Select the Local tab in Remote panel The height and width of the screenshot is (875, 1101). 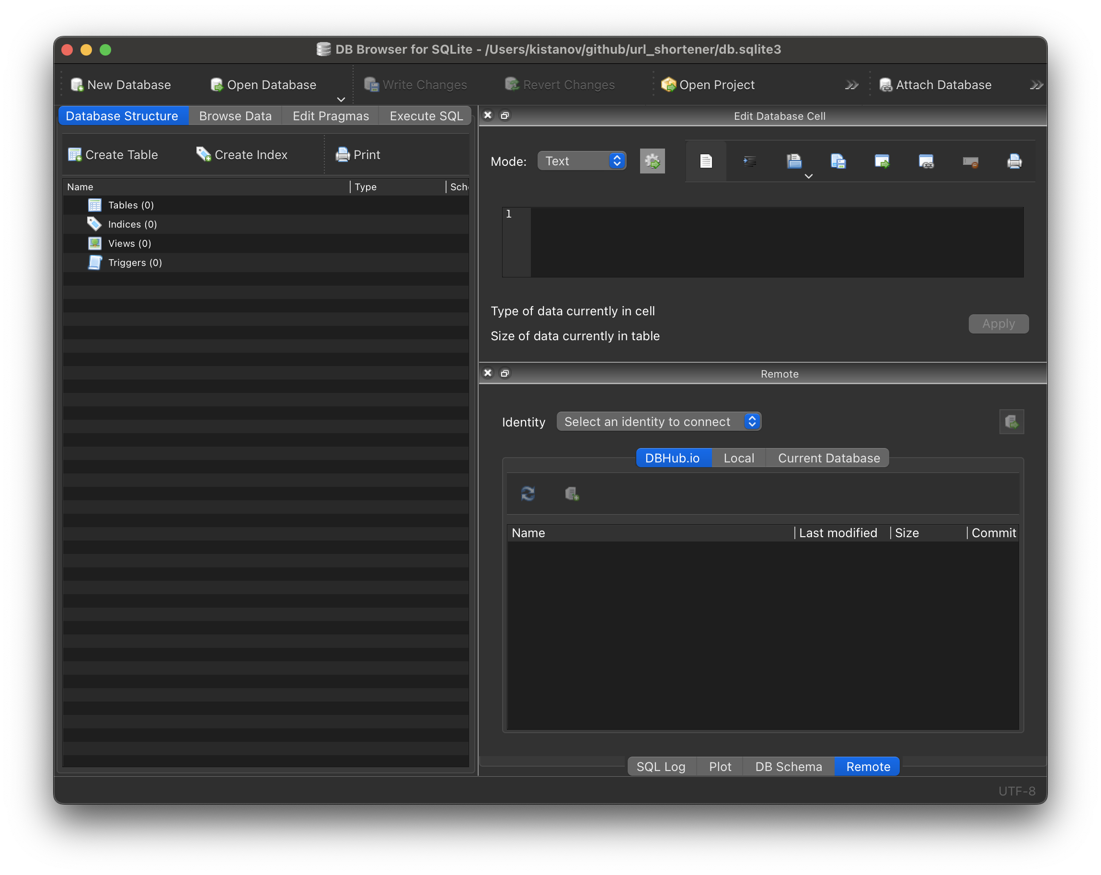[x=738, y=458]
